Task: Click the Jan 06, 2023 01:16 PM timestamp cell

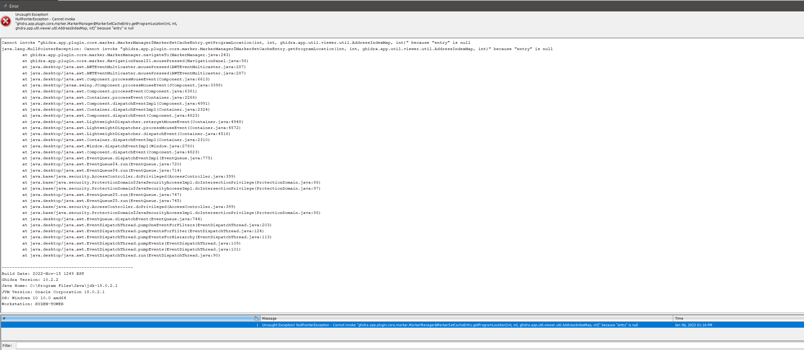Action: 694,325
